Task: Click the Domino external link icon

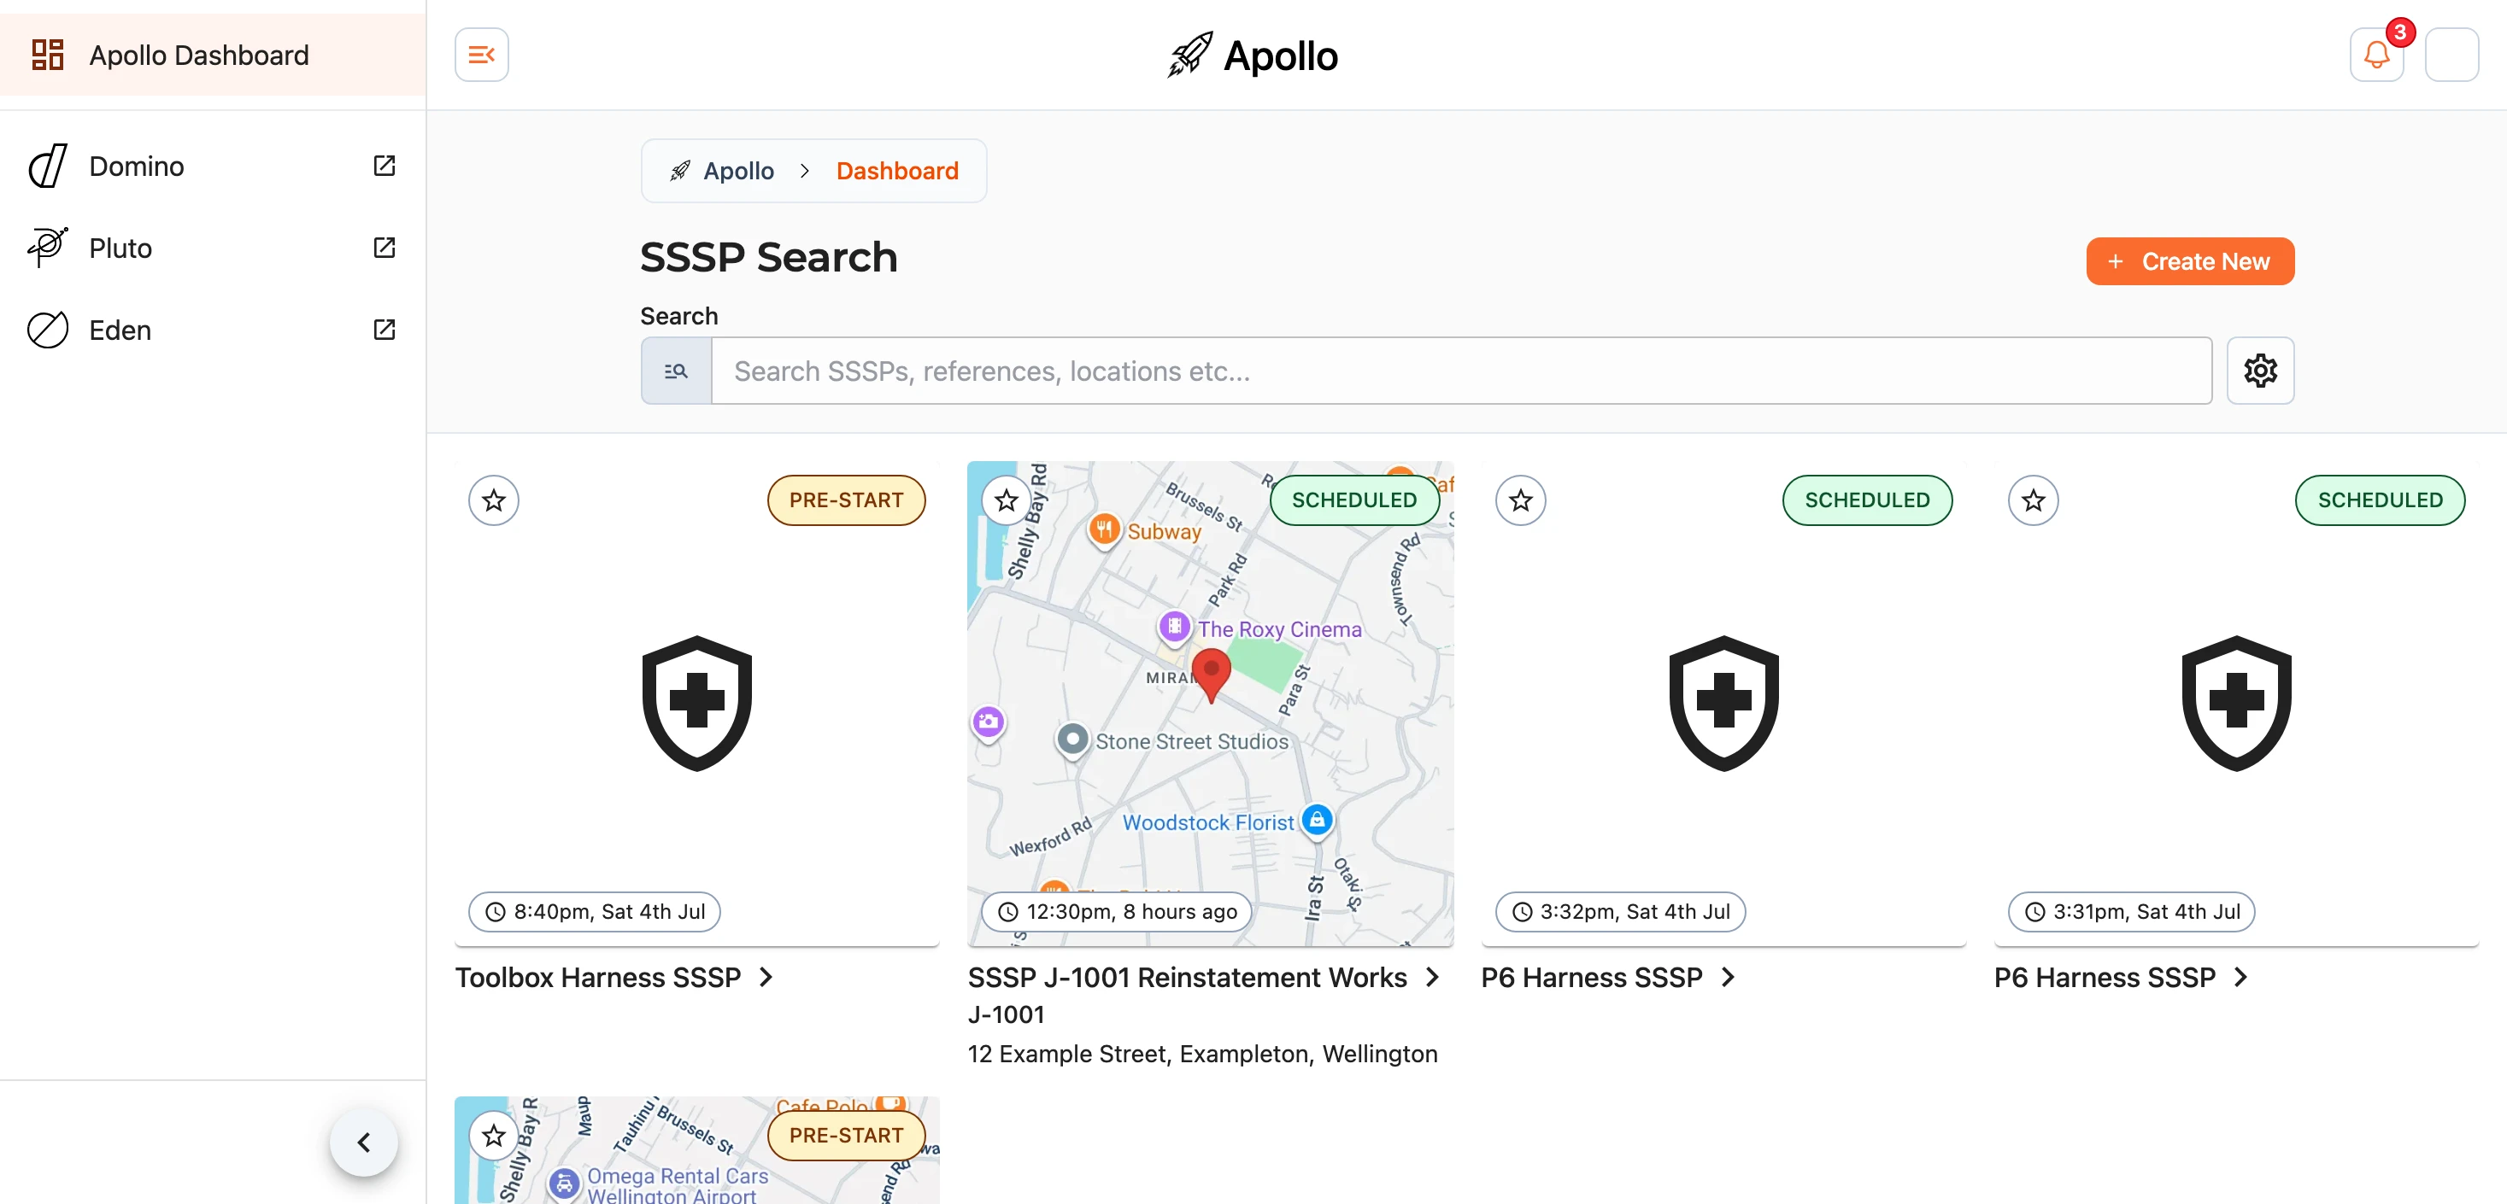Action: pyautogui.click(x=385, y=167)
